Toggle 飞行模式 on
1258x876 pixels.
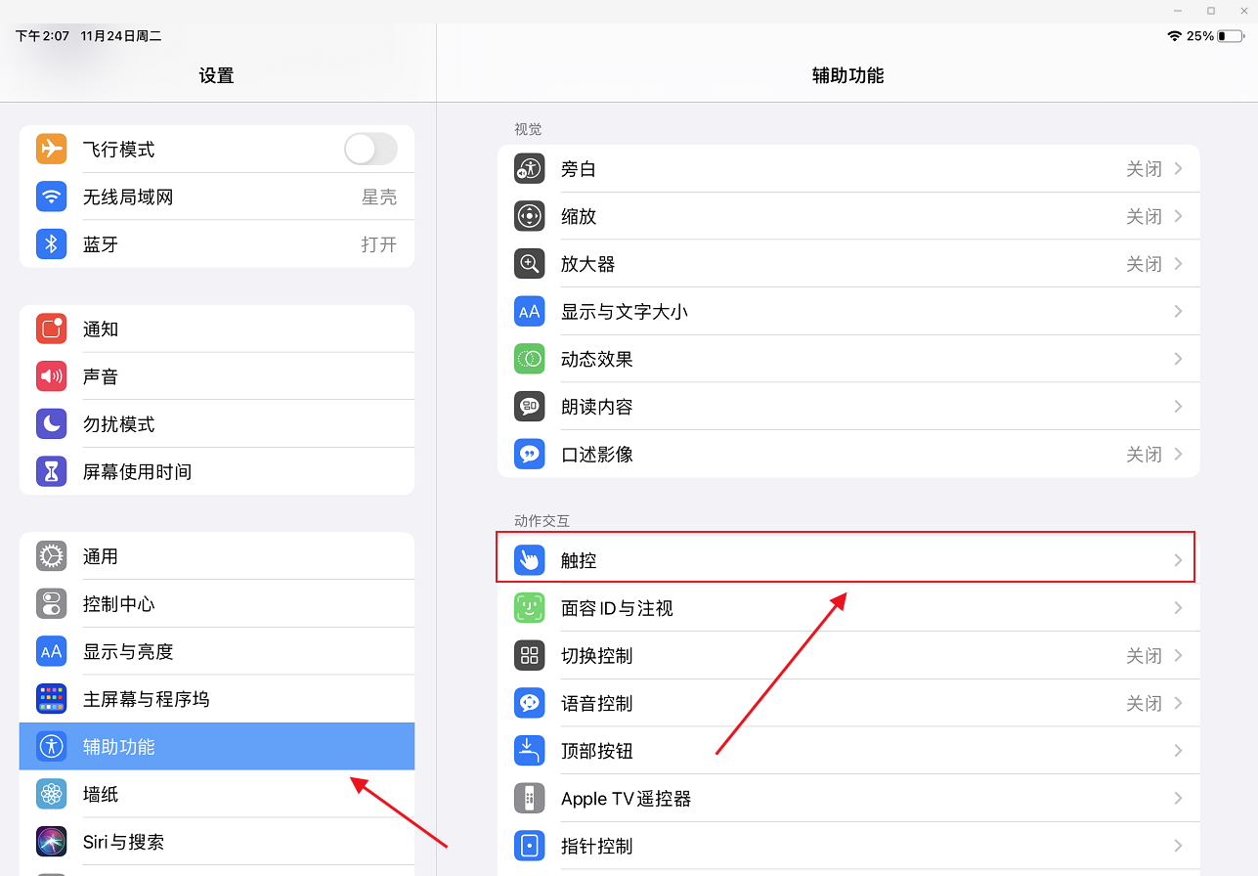(x=370, y=149)
